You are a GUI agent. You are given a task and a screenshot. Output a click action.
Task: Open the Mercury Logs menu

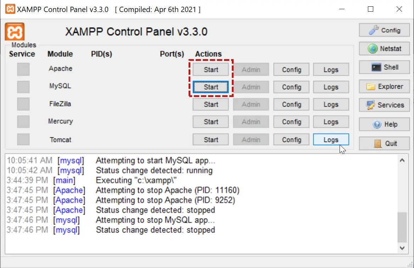(331, 122)
